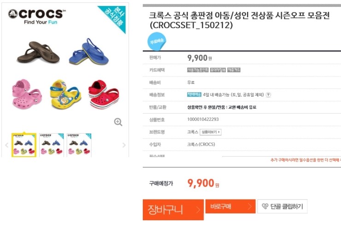This screenshot has height=240, width=341.
Task: Click the right arrow of thumbnail carousel
Action: pos(124,145)
